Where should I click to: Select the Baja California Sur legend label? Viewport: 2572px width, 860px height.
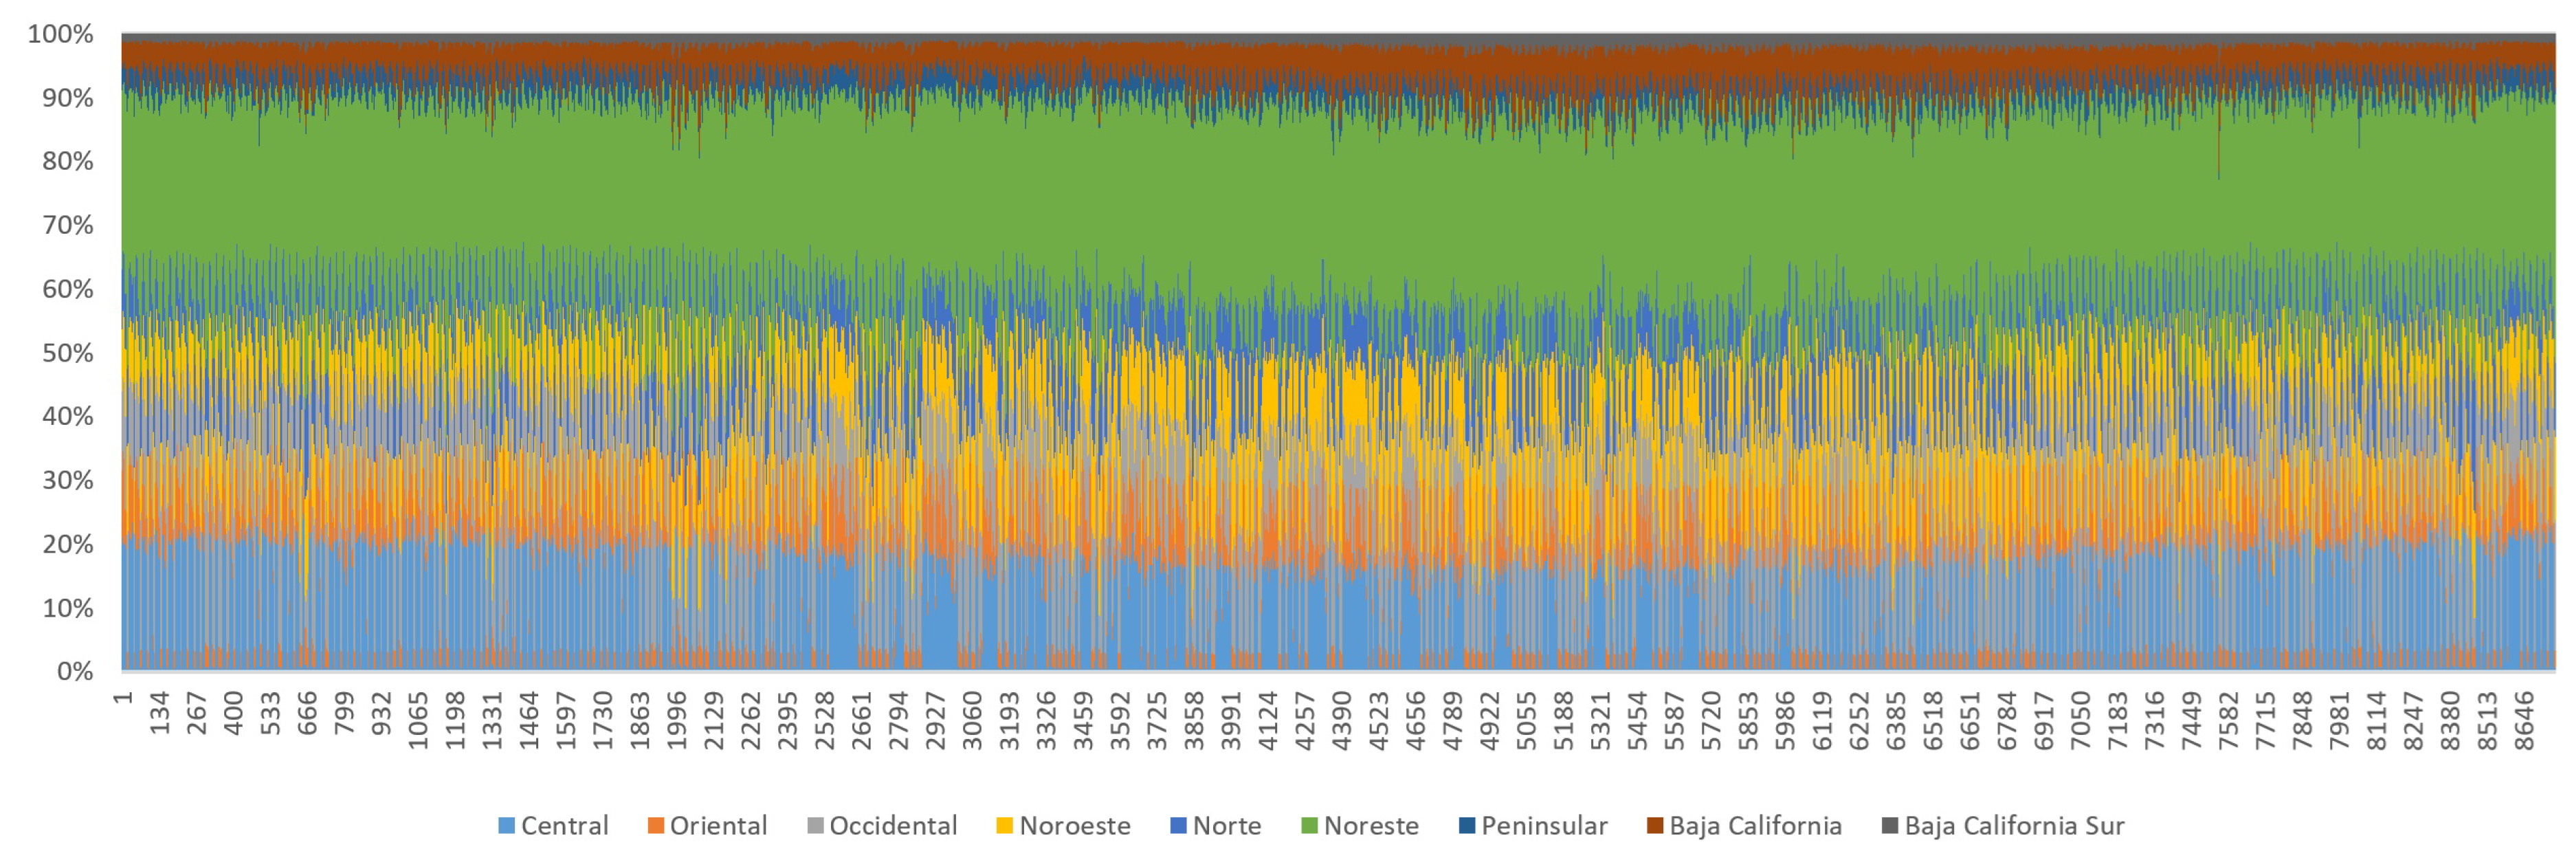pyautogui.click(x=2014, y=826)
